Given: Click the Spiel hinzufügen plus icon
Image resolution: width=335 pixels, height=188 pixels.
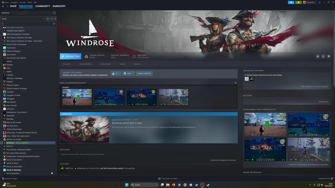Looking at the screenshot, I should pos(3,179).
